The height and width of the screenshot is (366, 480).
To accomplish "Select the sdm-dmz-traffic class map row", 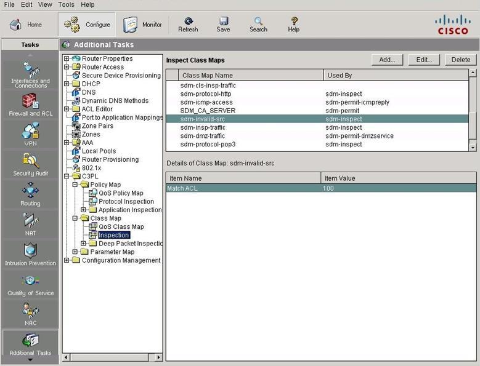I will point(317,136).
